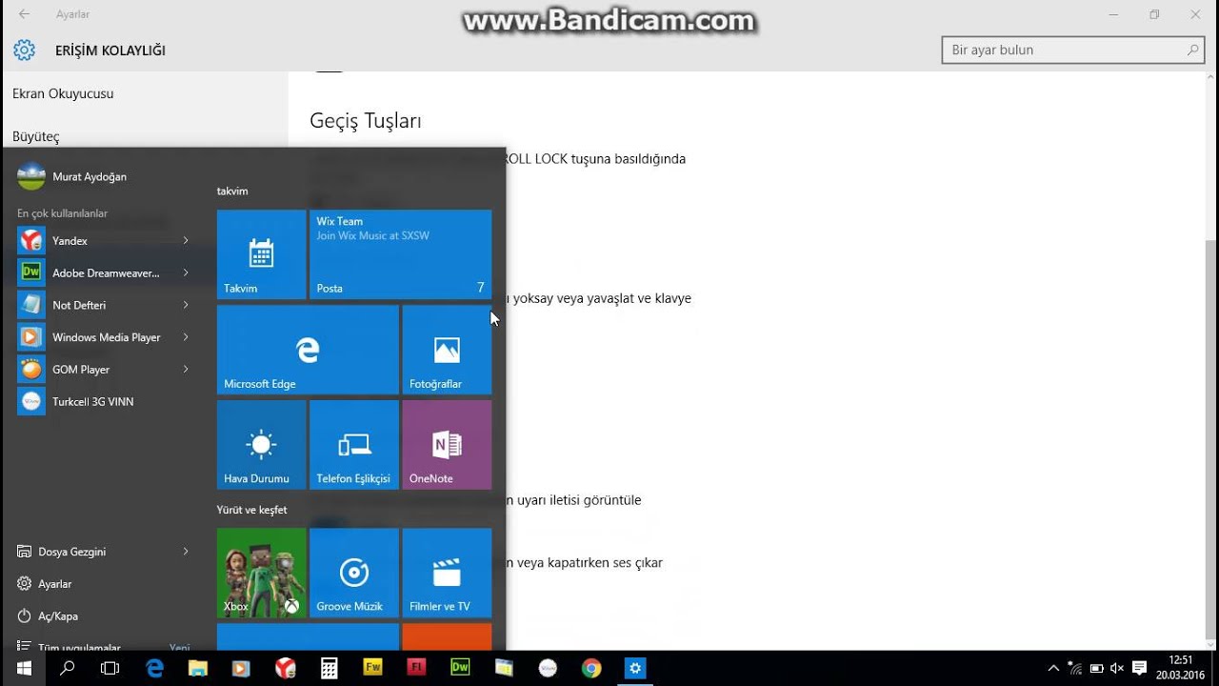The image size is (1219, 686).
Task: Expand the Not Defteri jump list arrow
Action: 186,305
